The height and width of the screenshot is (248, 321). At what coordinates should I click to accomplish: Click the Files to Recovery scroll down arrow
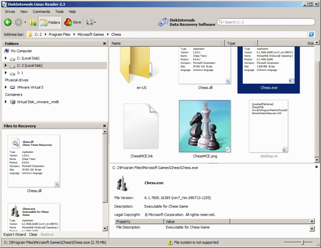105,229
